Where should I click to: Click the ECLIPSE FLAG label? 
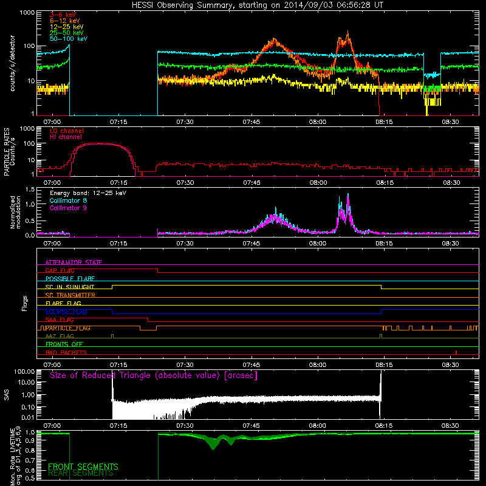point(66,312)
